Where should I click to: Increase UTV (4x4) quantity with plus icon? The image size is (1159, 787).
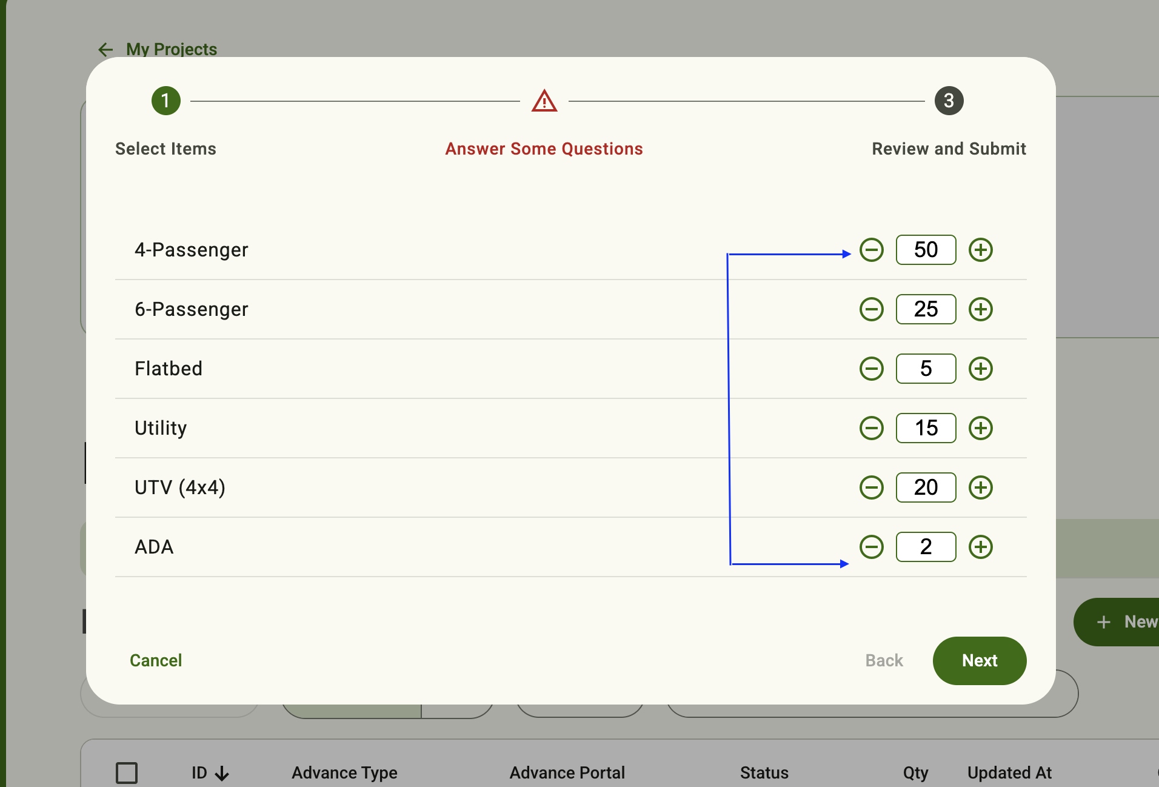981,487
